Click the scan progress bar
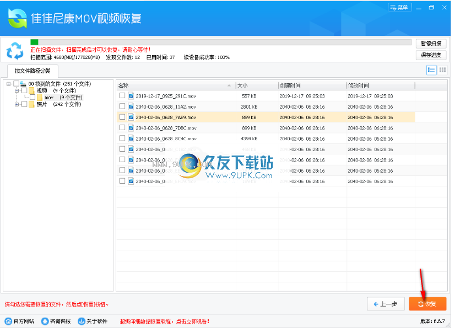Screen dimensions: 455x332 click(220, 42)
